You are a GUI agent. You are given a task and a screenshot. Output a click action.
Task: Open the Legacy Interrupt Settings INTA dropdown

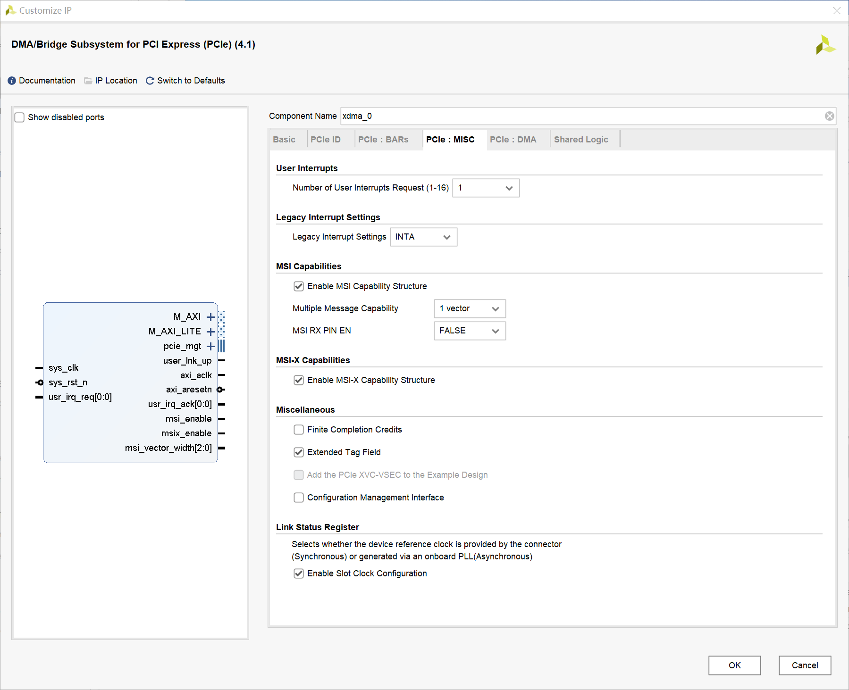pyautogui.click(x=423, y=237)
